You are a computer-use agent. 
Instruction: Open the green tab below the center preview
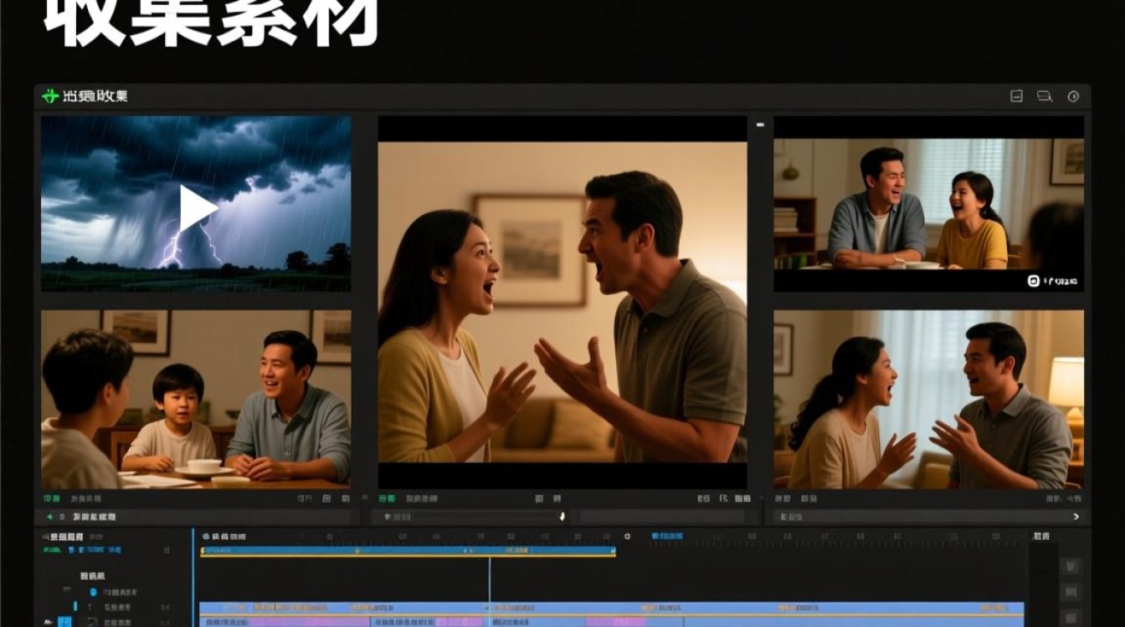[387, 498]
